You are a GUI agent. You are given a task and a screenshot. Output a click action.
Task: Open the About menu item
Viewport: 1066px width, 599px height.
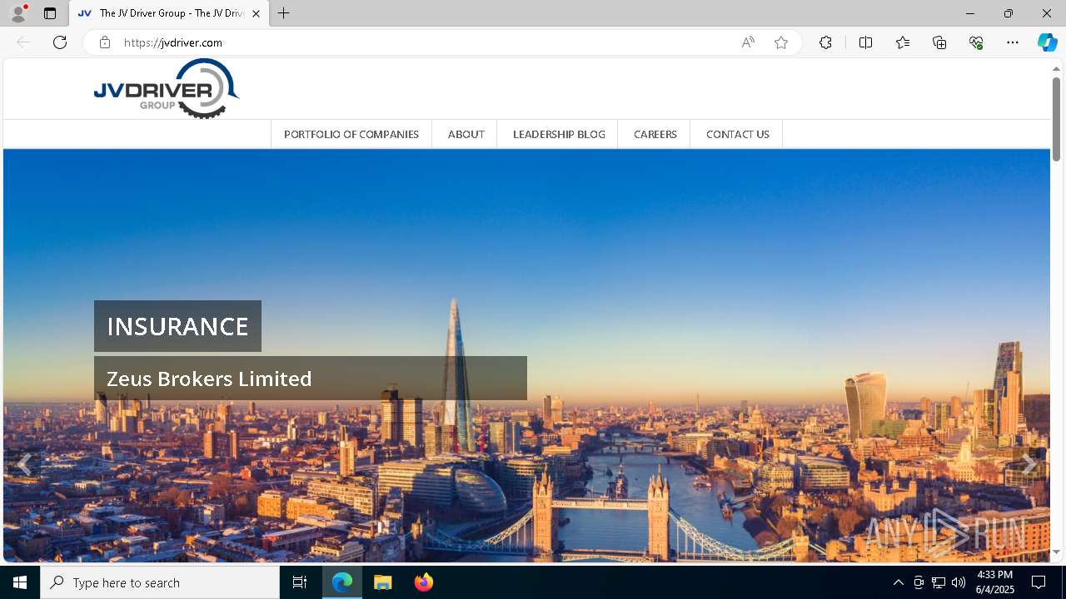click(x=466, y=134)
